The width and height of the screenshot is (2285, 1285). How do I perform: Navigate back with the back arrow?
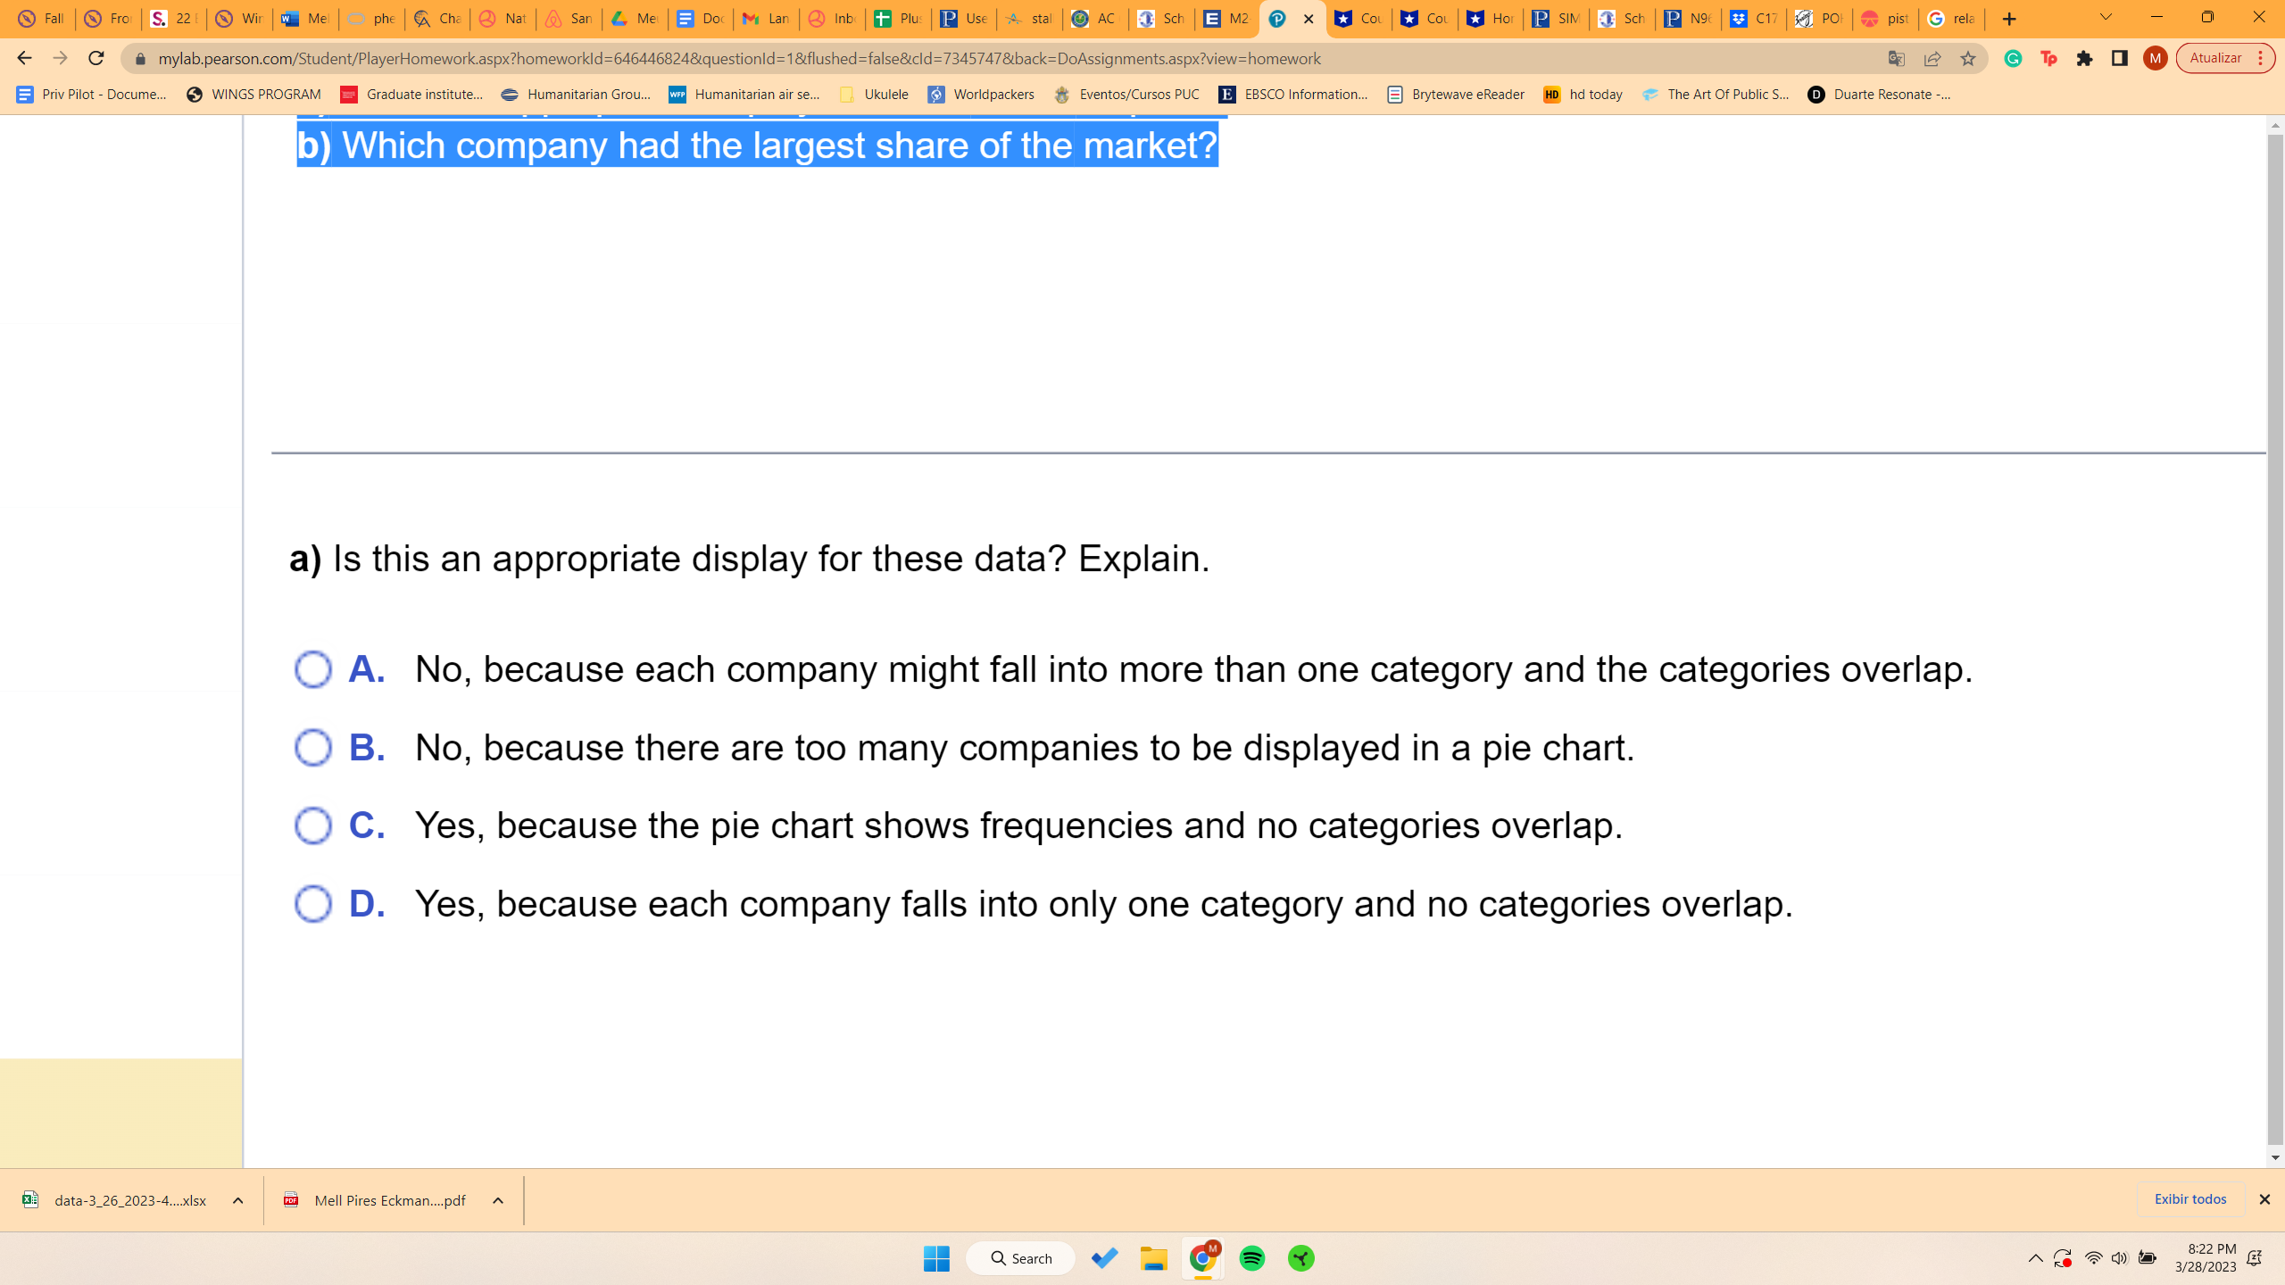[24, 58]
